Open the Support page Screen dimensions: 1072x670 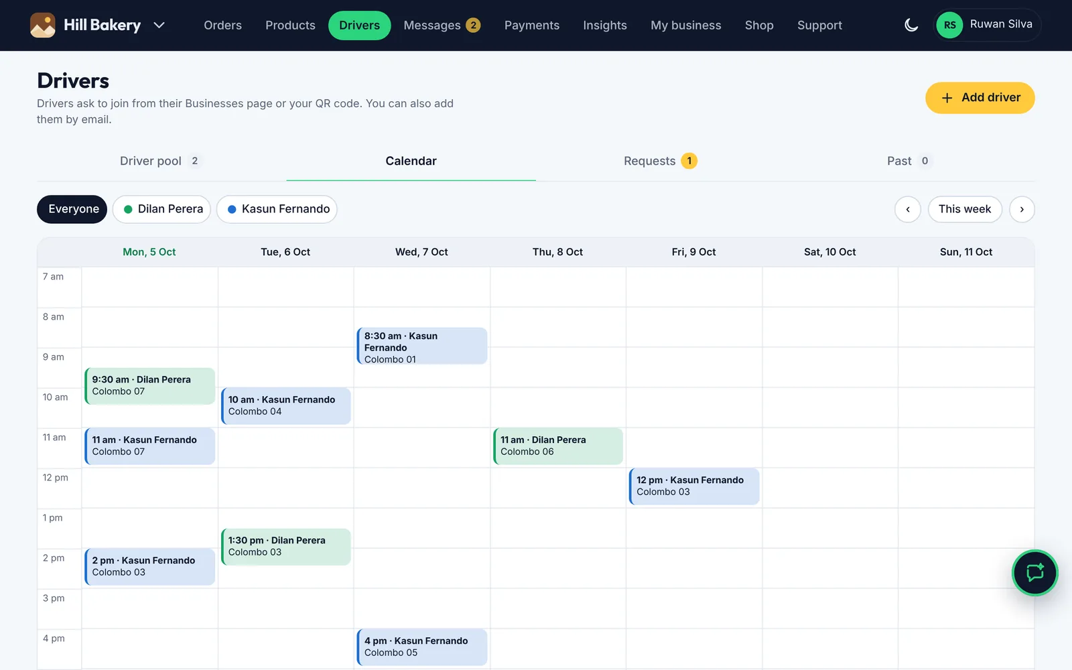point(819,25)
